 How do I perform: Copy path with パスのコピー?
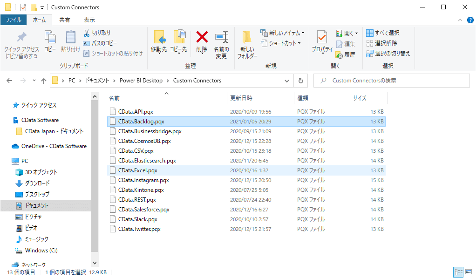coord(100,43)
